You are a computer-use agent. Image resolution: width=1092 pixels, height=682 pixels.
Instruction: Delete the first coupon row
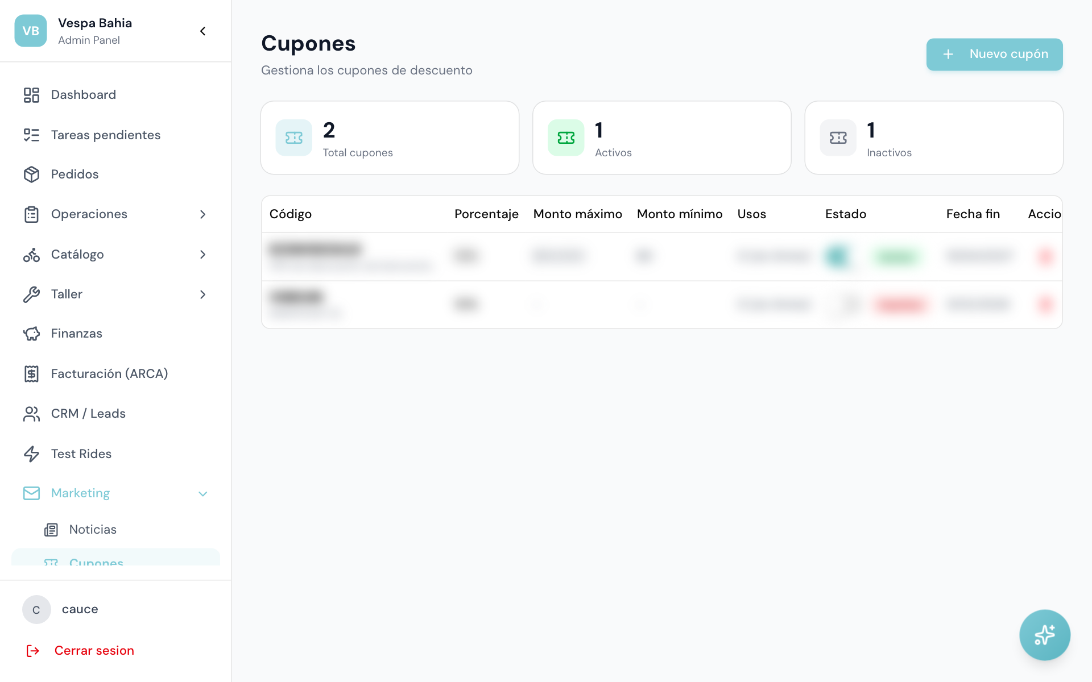tap(1045, 256)
